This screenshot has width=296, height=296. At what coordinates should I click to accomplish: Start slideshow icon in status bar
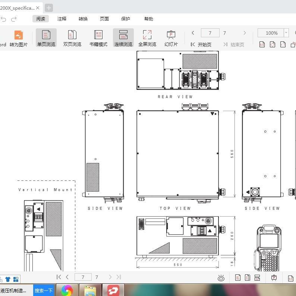[x=274, y=278]
